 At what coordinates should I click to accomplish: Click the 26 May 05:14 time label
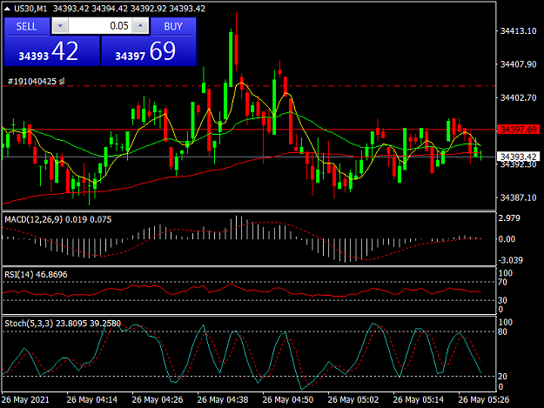coord(419,399)
